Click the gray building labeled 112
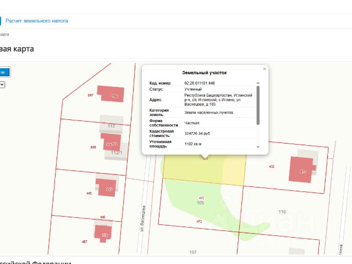Image resolution: width=352 pixels, height=264 pixels. (x=111, y=124)
